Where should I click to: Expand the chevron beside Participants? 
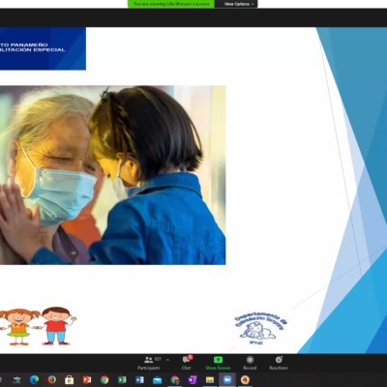(167, 360)
